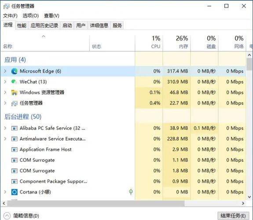Screen dimensions: 253x220
Task: Click the sort arrow above 名称 column
Action: point(44,37)
